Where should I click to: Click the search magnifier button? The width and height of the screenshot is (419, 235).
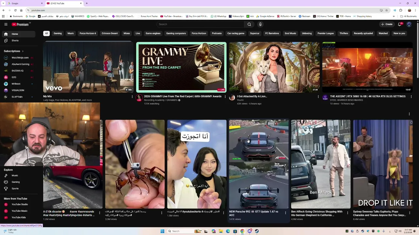click(x=249, y=24)
